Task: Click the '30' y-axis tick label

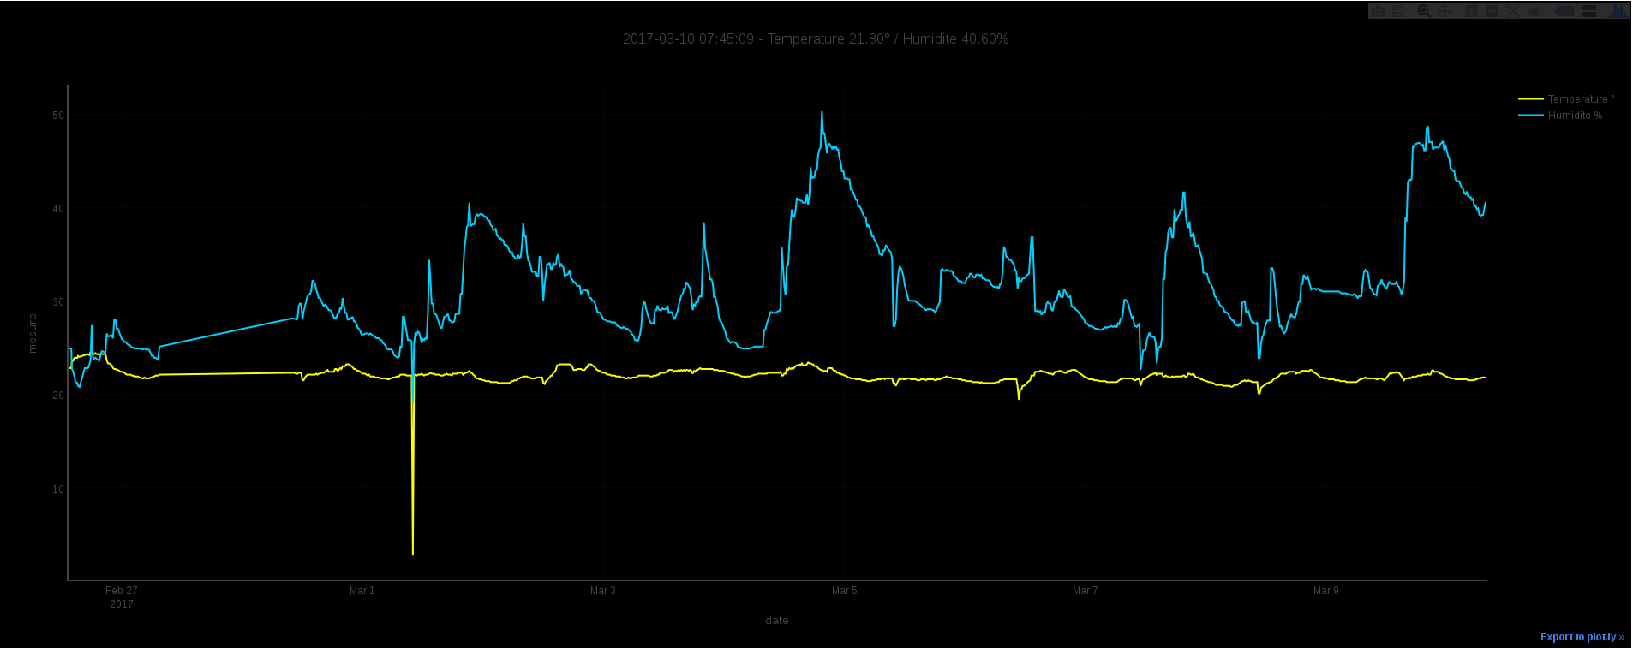Action: (x=58, y=302)
